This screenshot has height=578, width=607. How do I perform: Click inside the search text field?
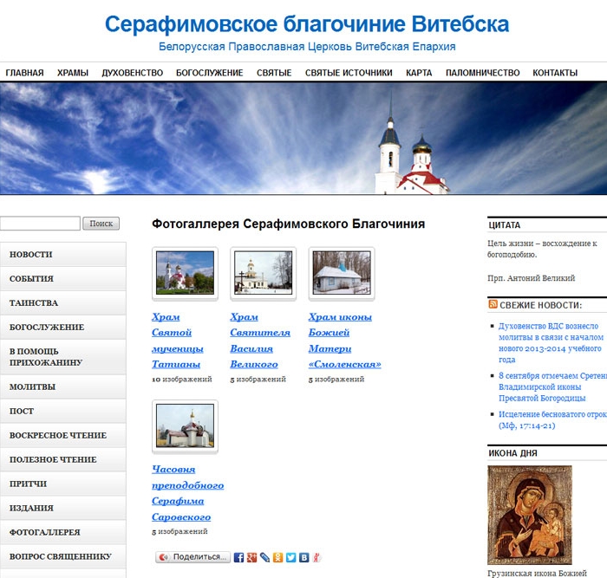[40, 224]
